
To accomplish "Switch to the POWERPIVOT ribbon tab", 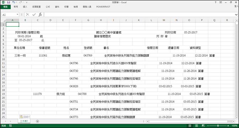I will (103, 7).
